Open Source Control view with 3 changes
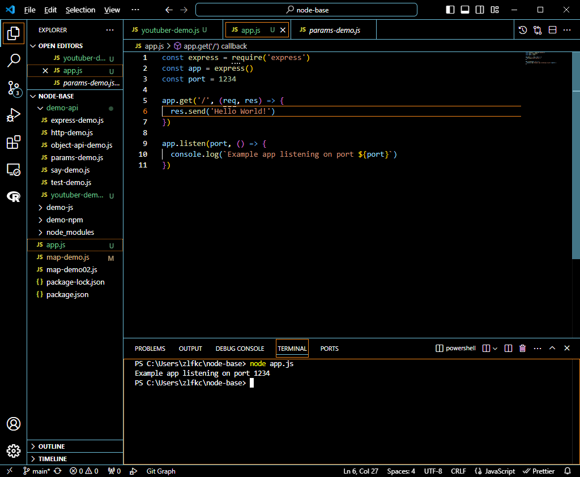The width and height of the screenshot is (580, 477). pos(14,88)
